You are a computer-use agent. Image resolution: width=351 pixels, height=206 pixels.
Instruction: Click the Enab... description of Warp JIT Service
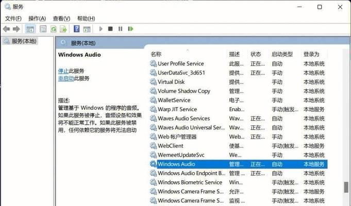[x=237, y=109]
